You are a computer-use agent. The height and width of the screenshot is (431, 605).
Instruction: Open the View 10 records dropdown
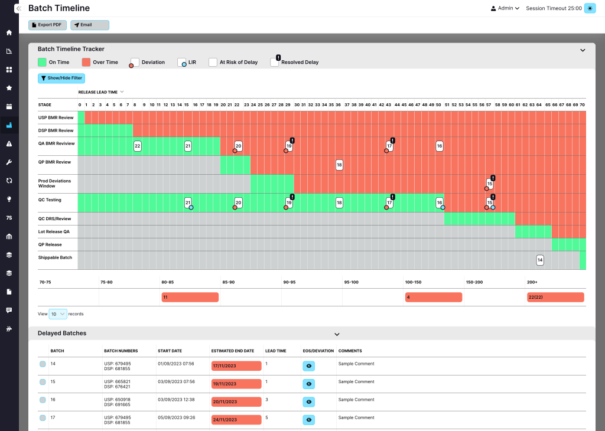click(58, 314)
